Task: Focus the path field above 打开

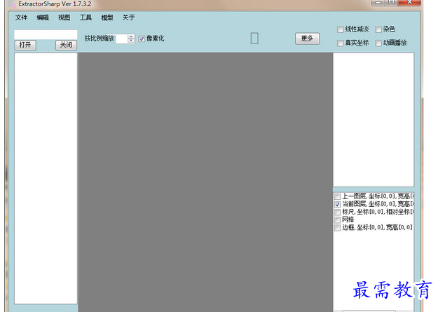Action: (x=46, y=34)
